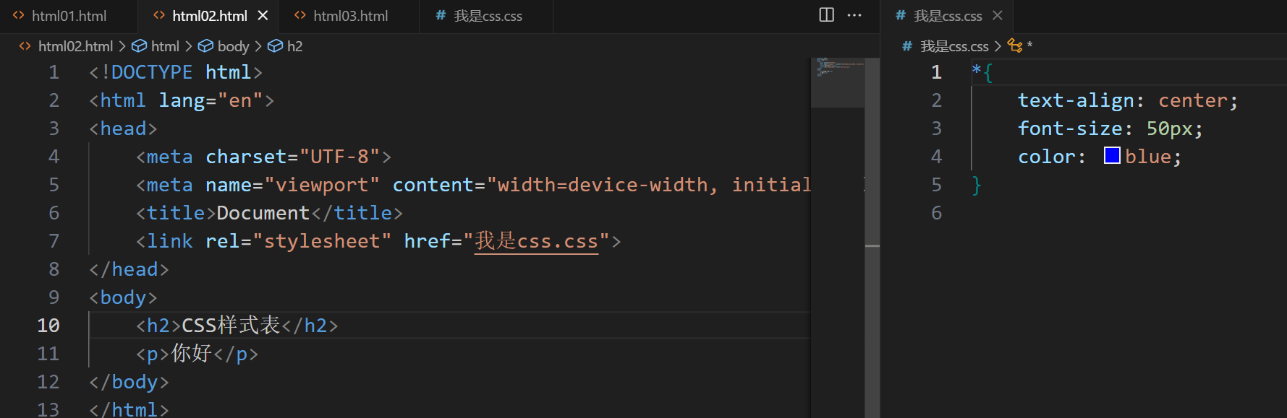
Task: Click the blue color value text
Action: click(x=1148, y=157)
